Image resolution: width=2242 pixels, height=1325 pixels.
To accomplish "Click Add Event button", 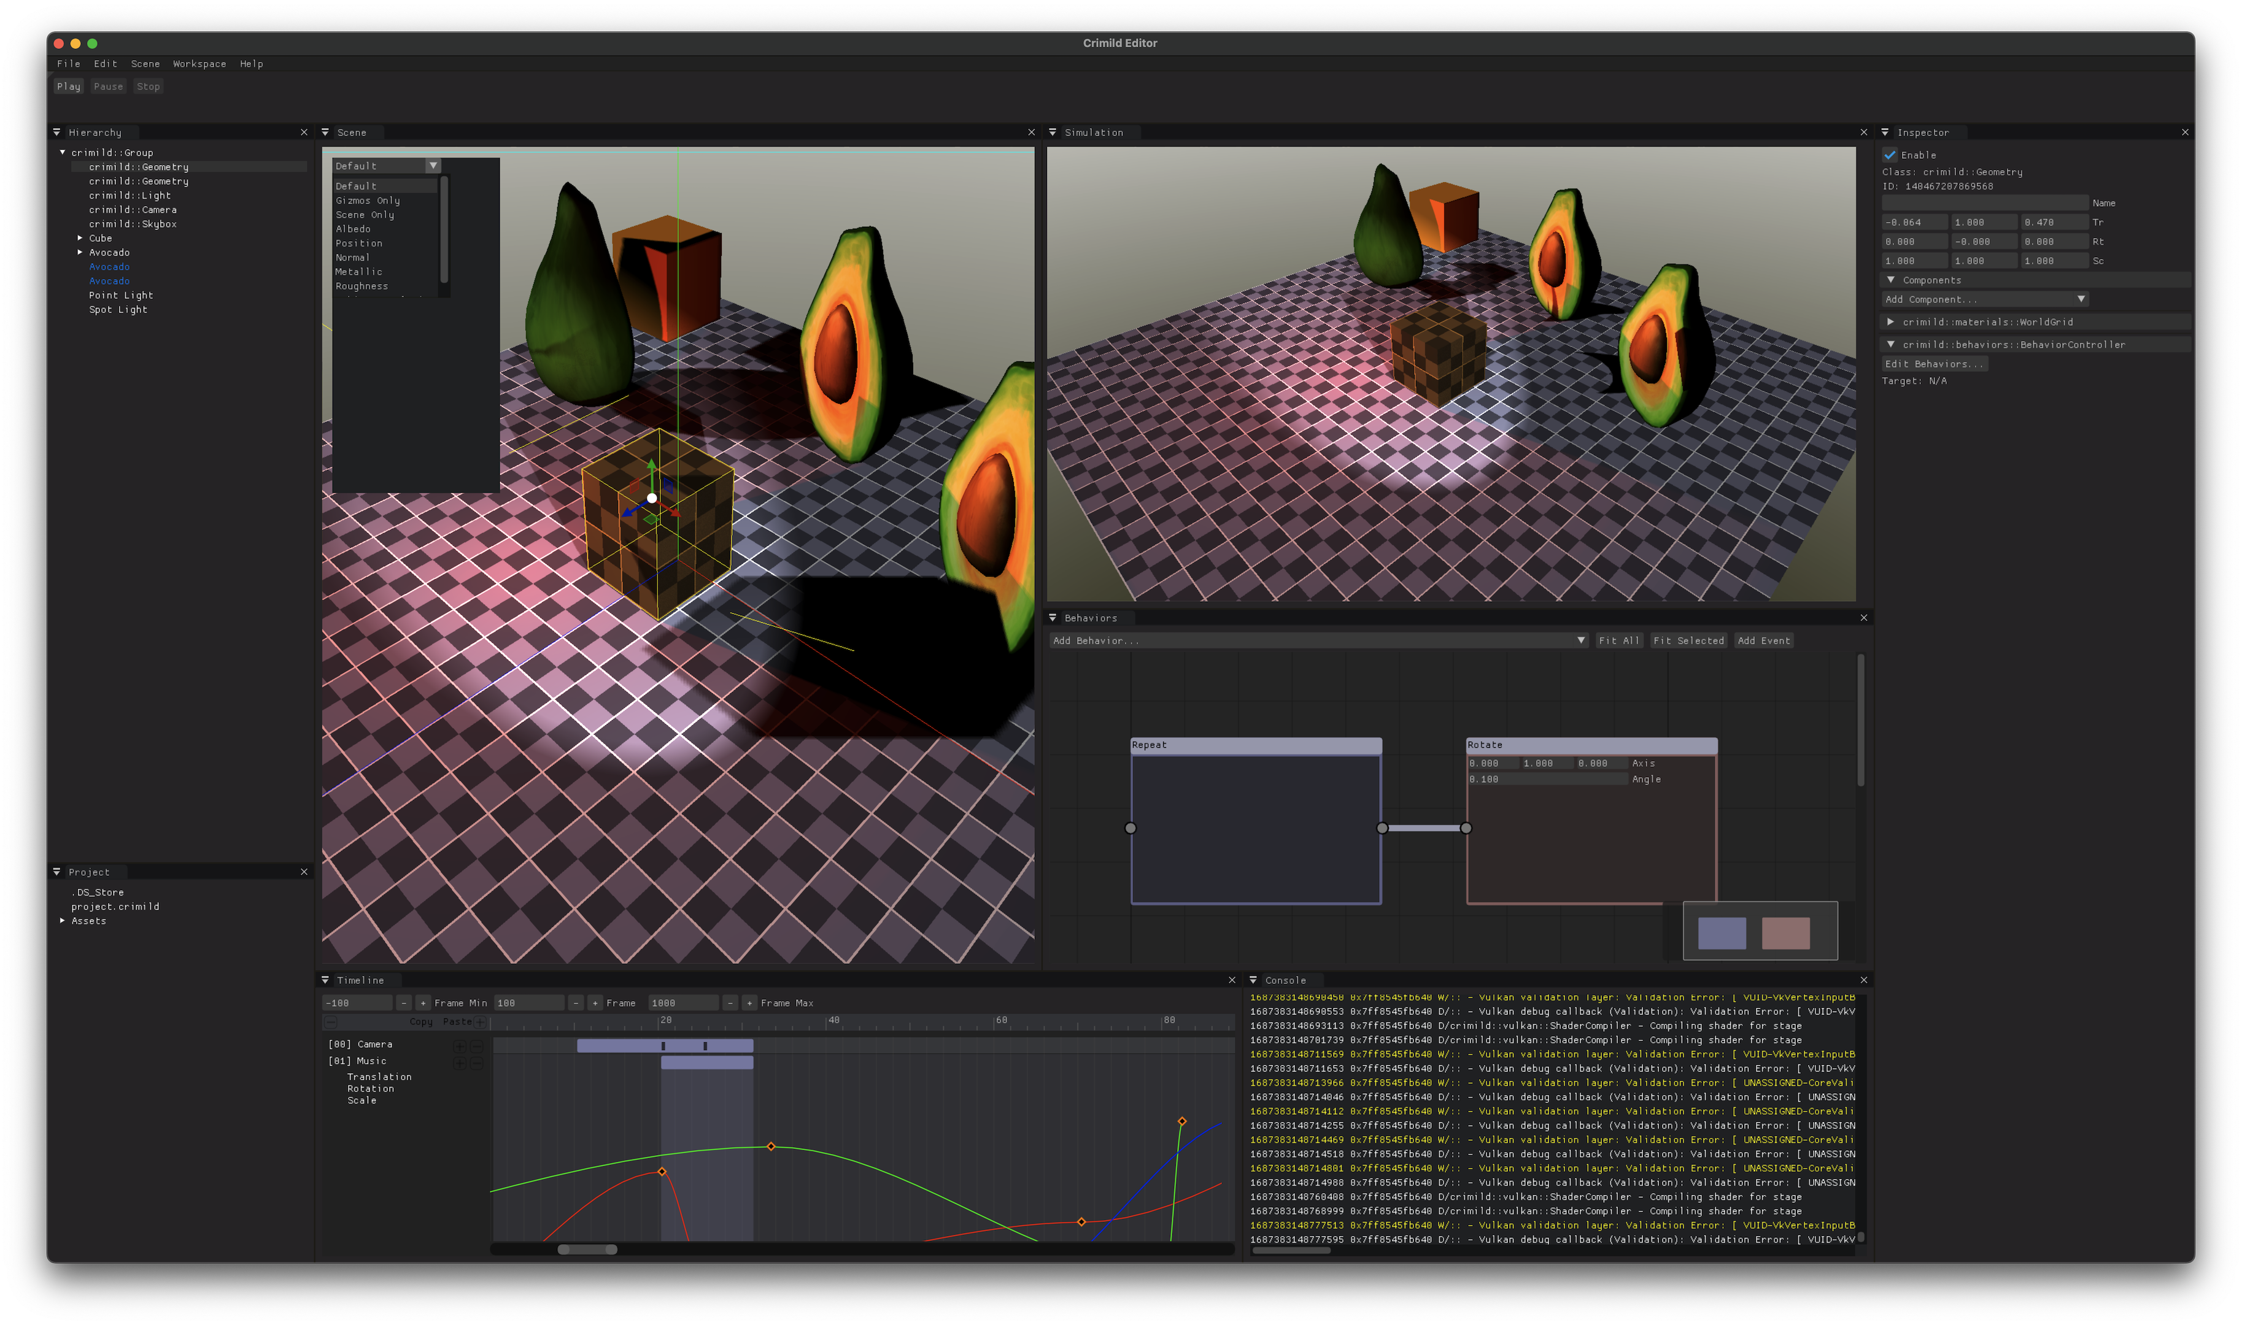I will [x=1763, y=641].
